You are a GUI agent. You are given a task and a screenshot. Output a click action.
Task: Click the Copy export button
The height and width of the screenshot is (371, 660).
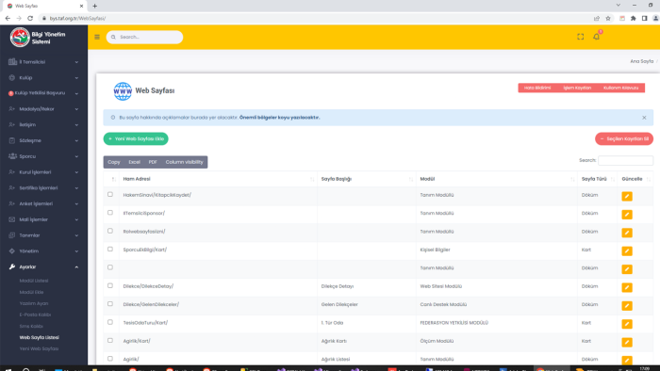[114, 162]
